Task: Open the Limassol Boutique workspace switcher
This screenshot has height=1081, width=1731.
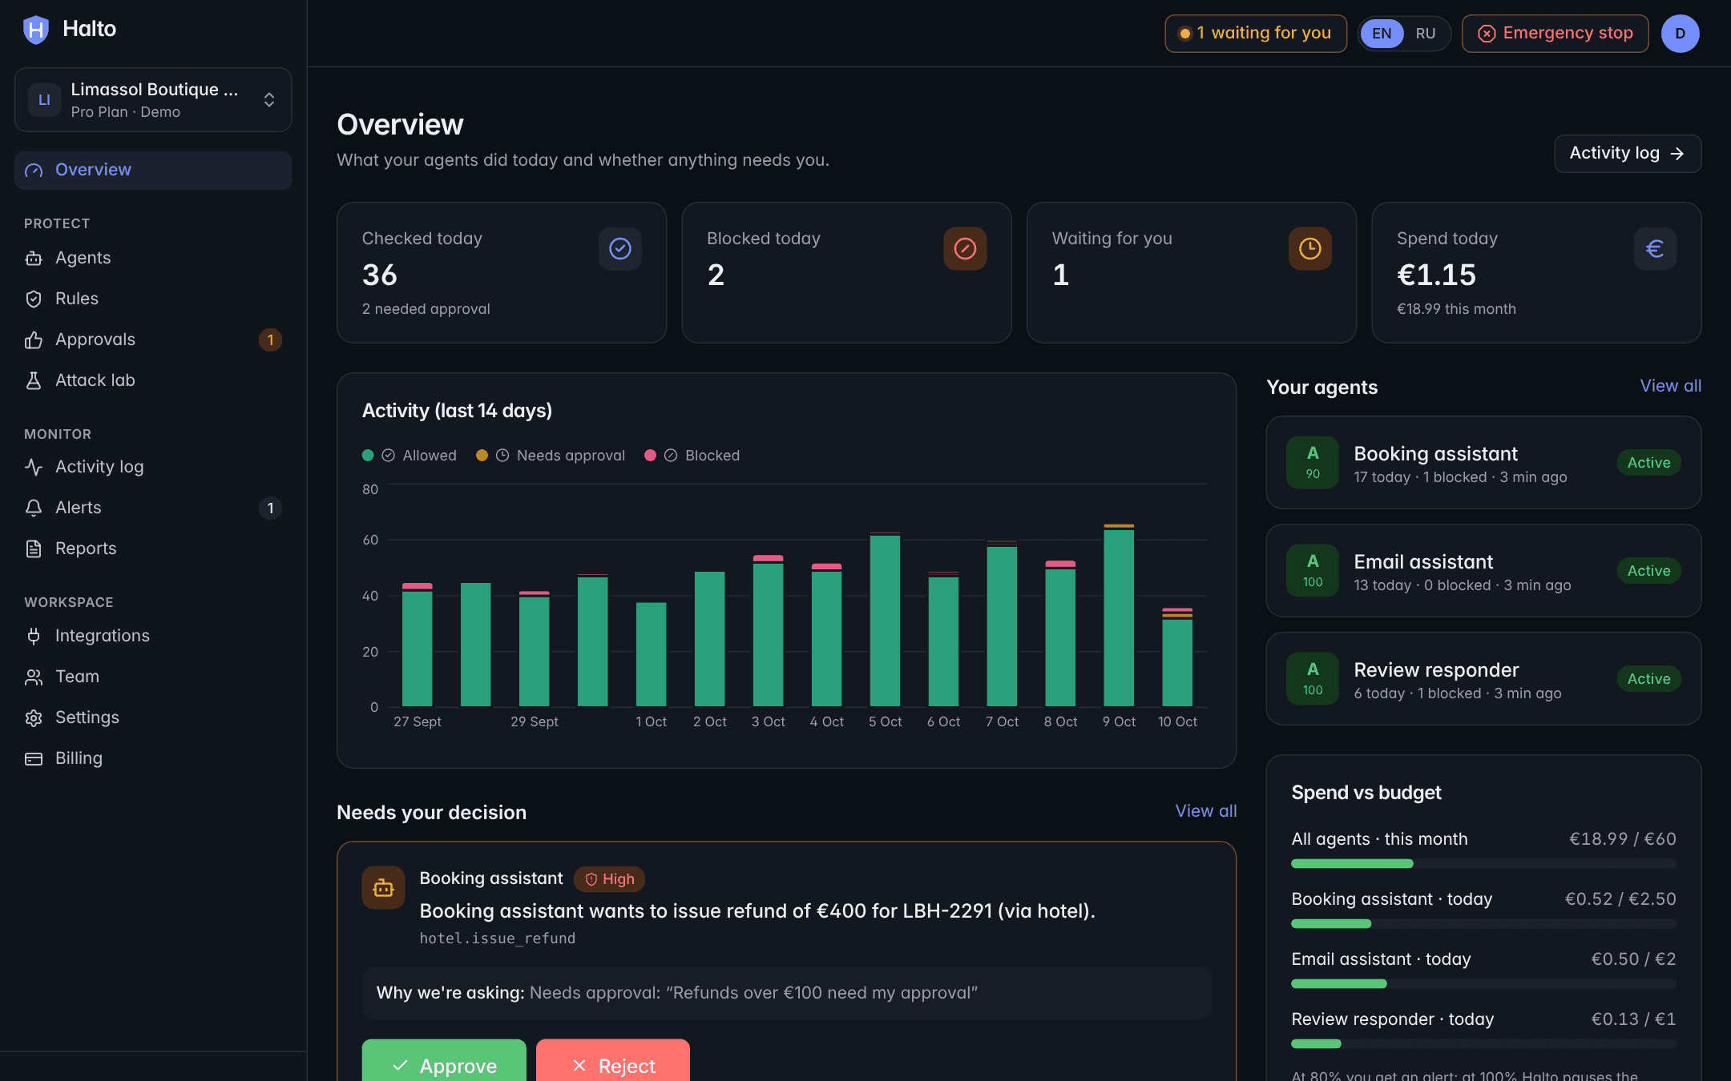Action: pyautogui.click(x=153, y=99)
